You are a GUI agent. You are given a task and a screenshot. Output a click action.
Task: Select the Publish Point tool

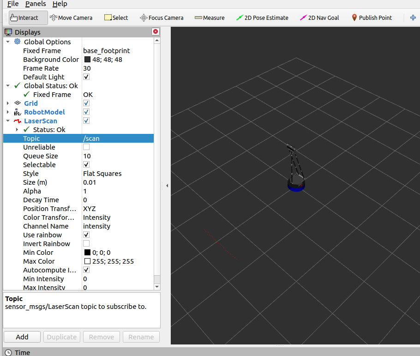point(372,18)
